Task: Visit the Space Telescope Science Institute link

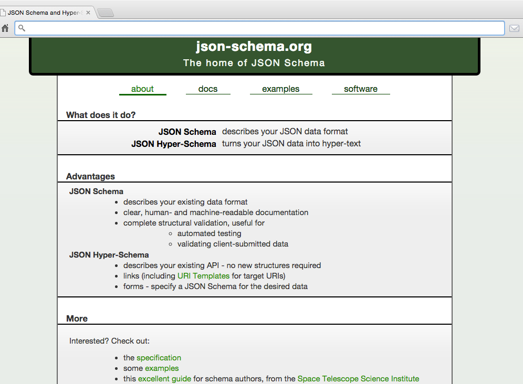Action: pos(358,378)
